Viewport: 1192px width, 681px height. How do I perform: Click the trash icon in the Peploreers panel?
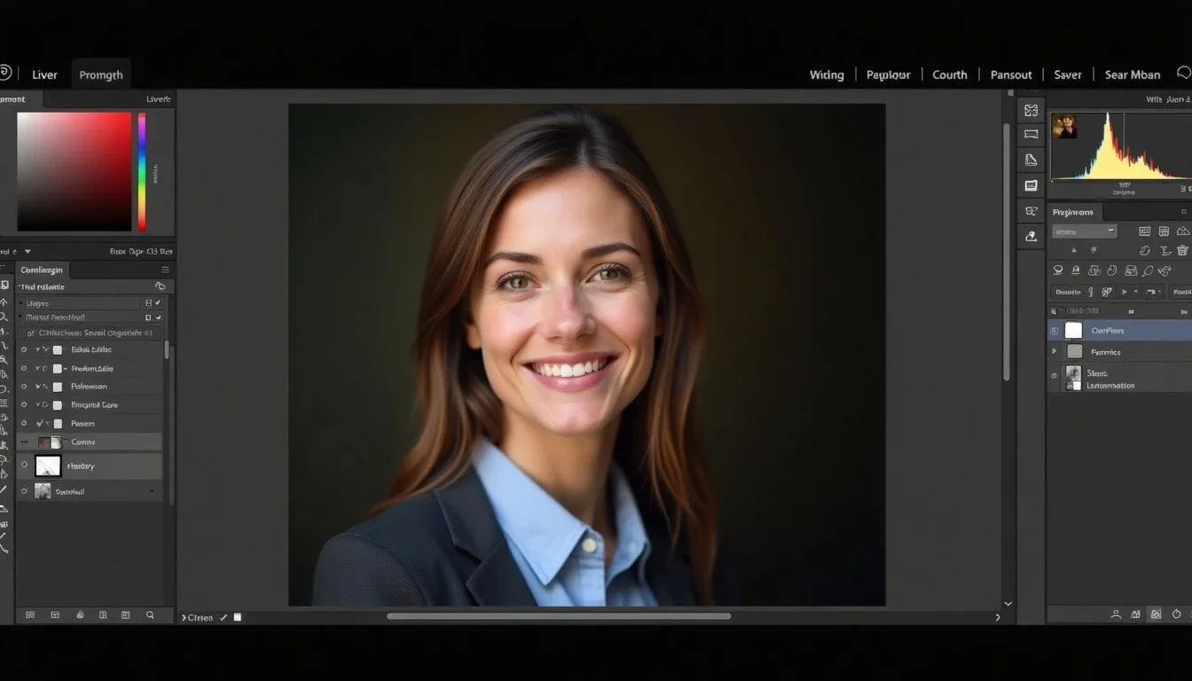[x=1182, y=251]
